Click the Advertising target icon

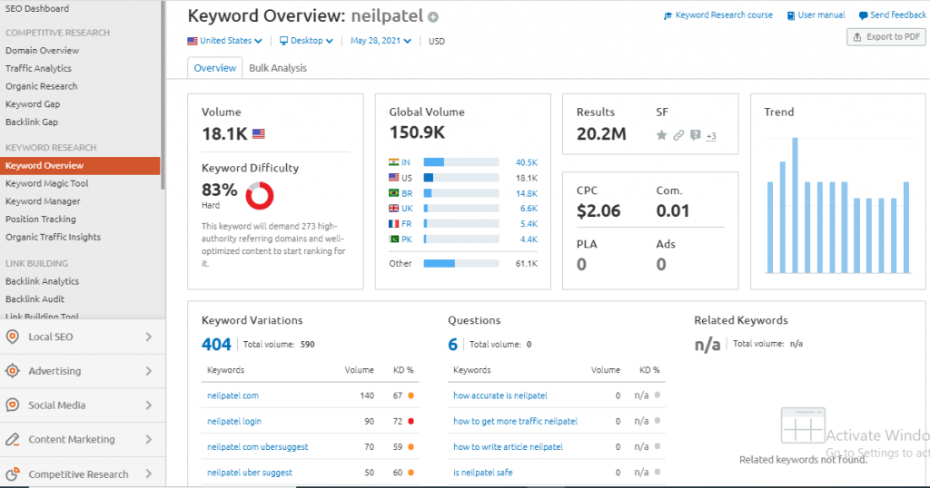pos(13,371)
